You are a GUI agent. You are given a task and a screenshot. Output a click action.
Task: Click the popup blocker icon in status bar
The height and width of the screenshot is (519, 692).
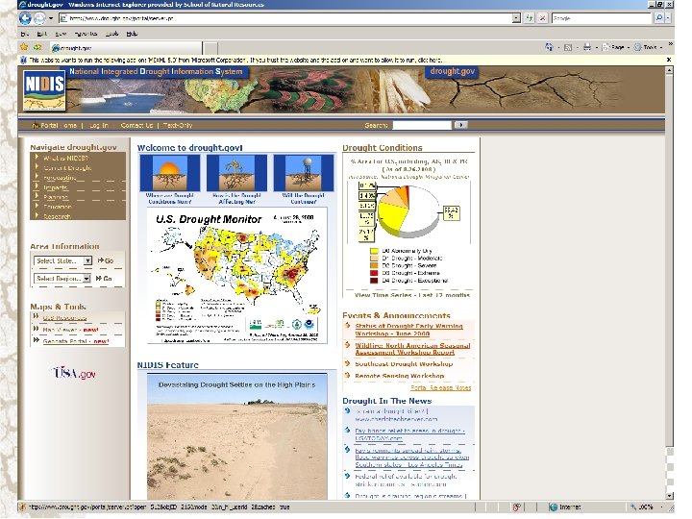click(516, 507)
